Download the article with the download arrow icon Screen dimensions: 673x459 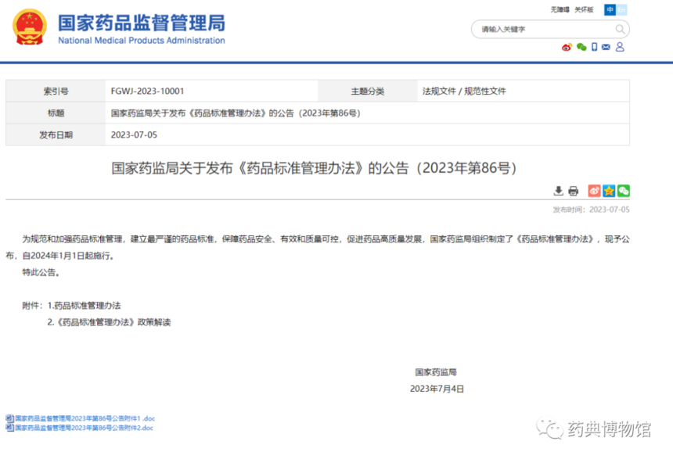tap(558, 191)
